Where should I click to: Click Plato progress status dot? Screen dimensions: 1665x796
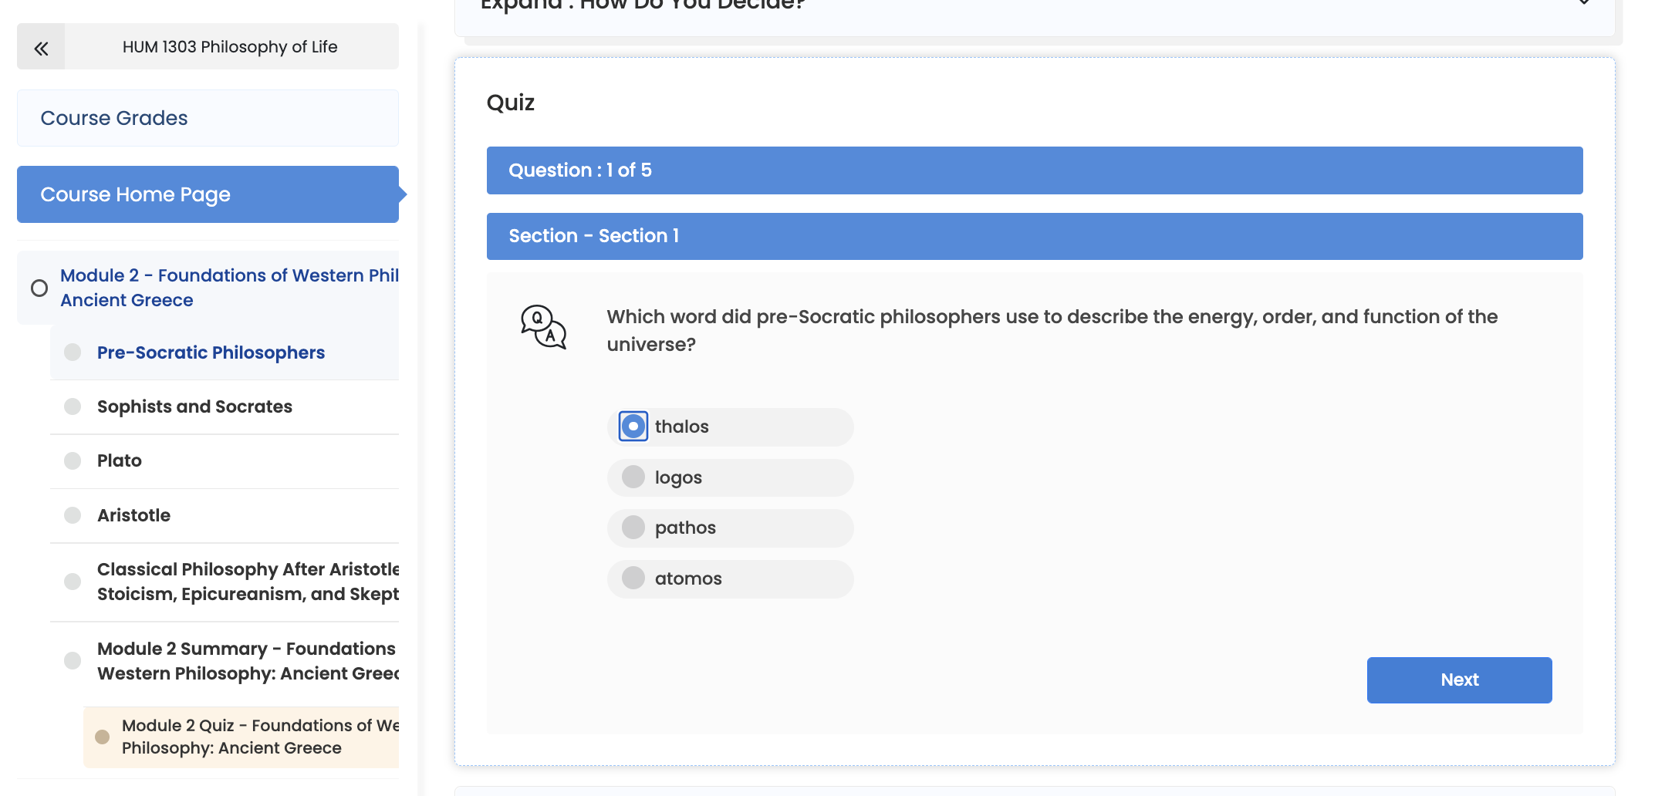tap(73, 460)
